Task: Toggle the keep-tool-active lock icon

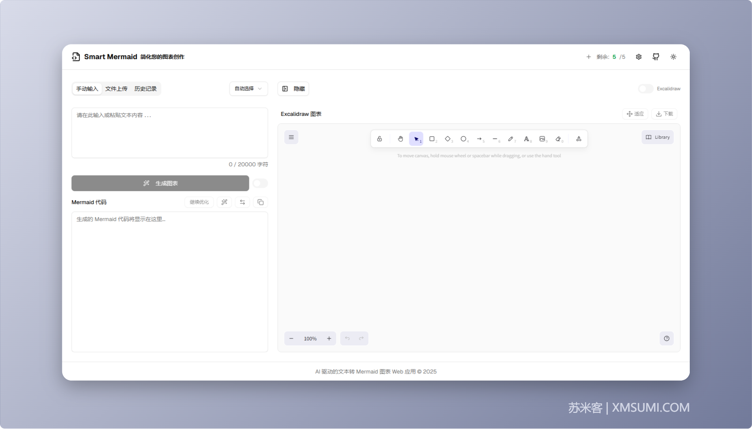Action: 379,139
